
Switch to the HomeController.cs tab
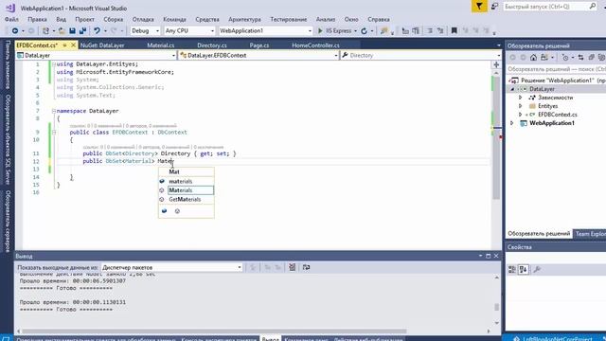tap(315, 45)
